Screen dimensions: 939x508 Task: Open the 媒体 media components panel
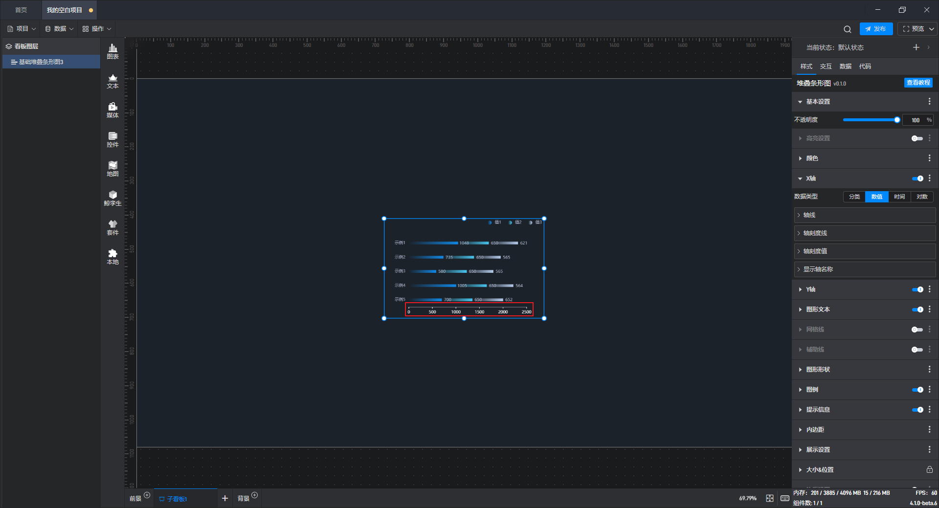(112, 110)
